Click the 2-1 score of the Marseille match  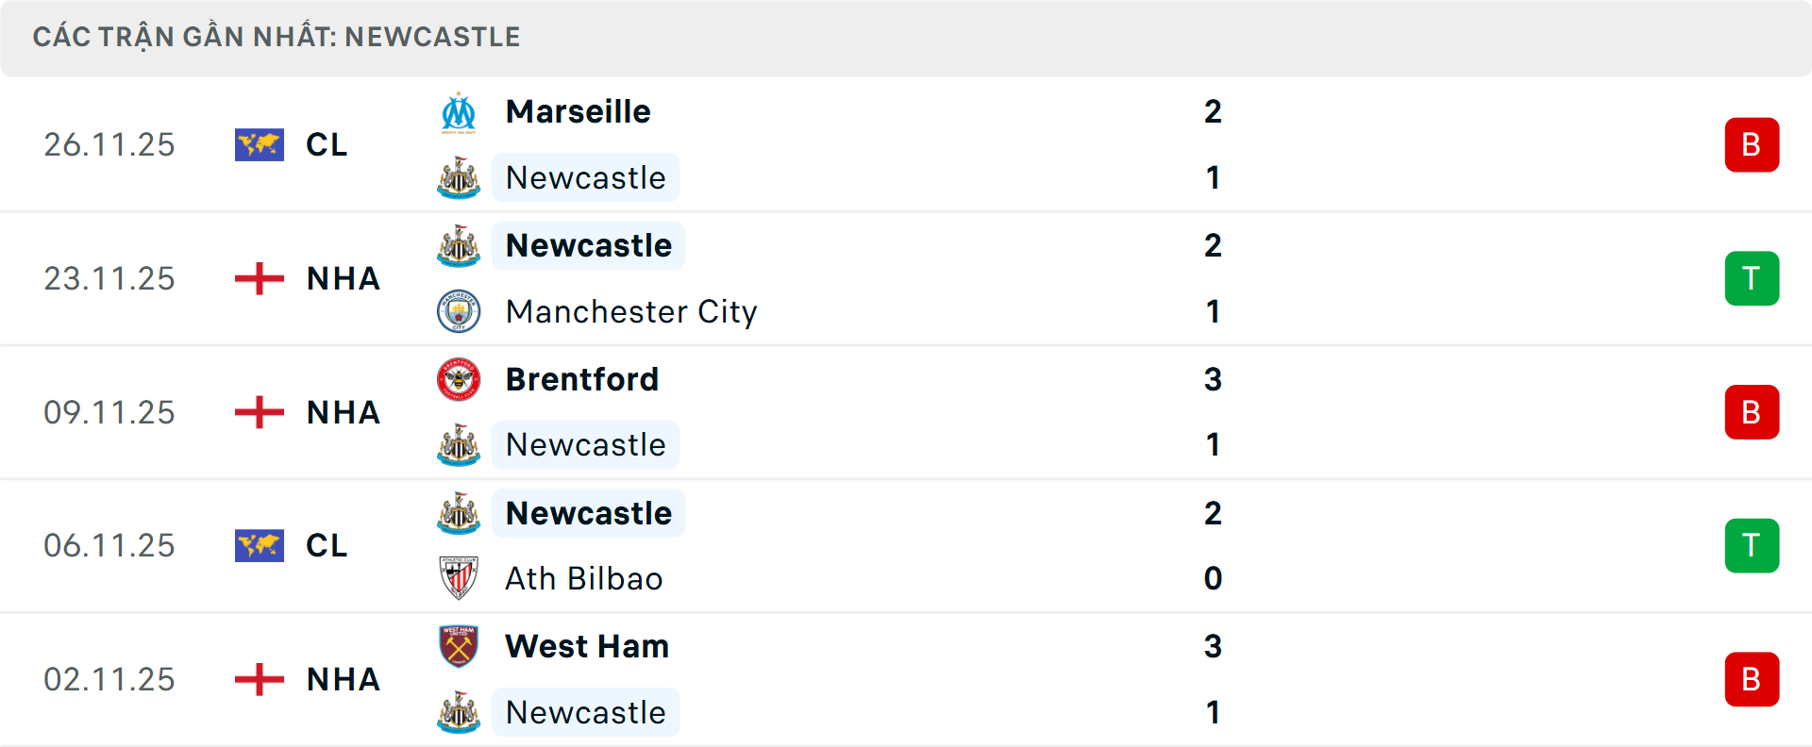(1214, 143)
